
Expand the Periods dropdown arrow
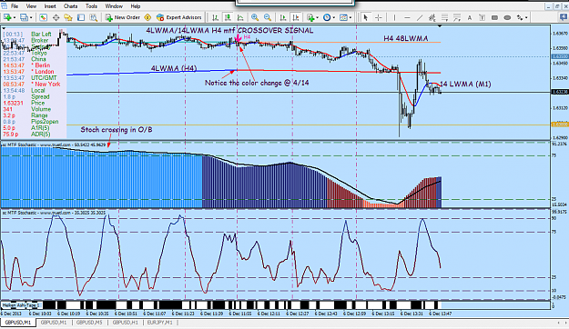[x=334, y=17]
